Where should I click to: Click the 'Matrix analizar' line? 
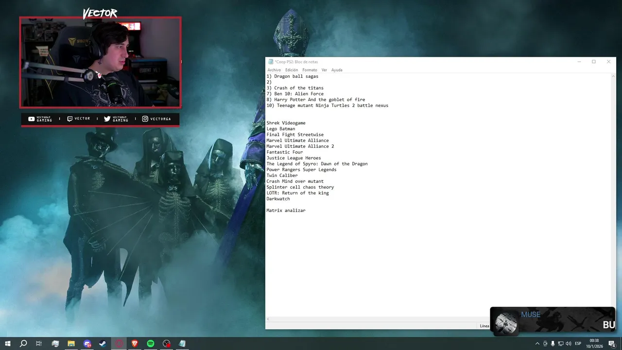pos(286,210)
